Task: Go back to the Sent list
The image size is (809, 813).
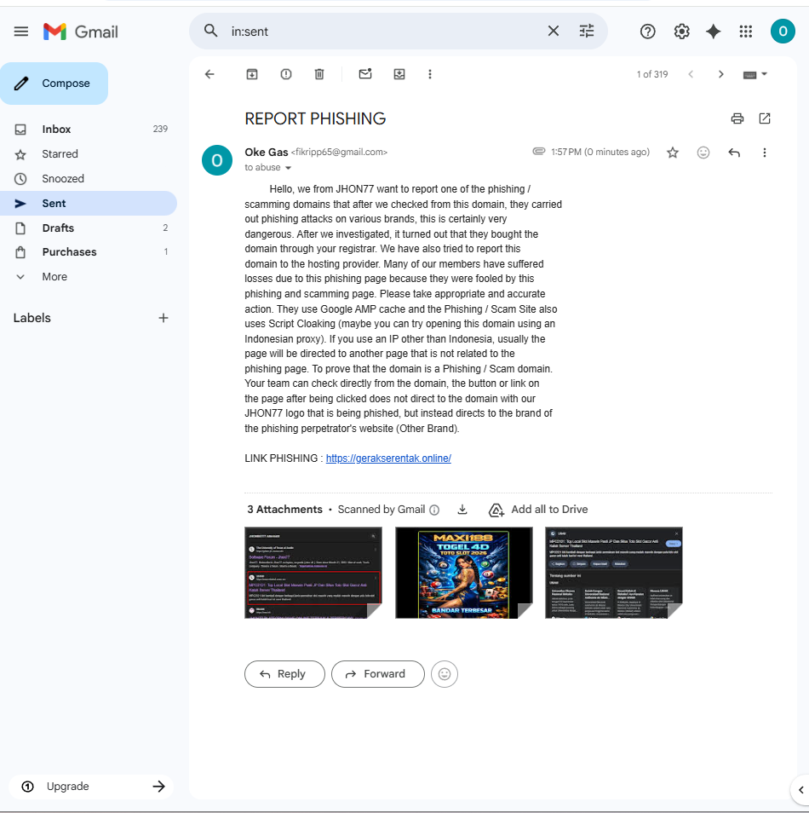Action: (x=209, y=74)
